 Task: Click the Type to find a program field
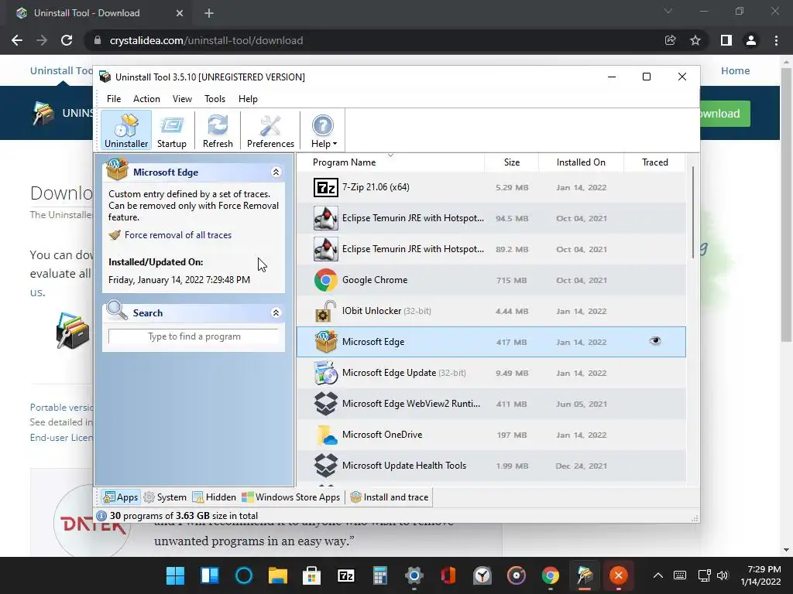[194, 336]
